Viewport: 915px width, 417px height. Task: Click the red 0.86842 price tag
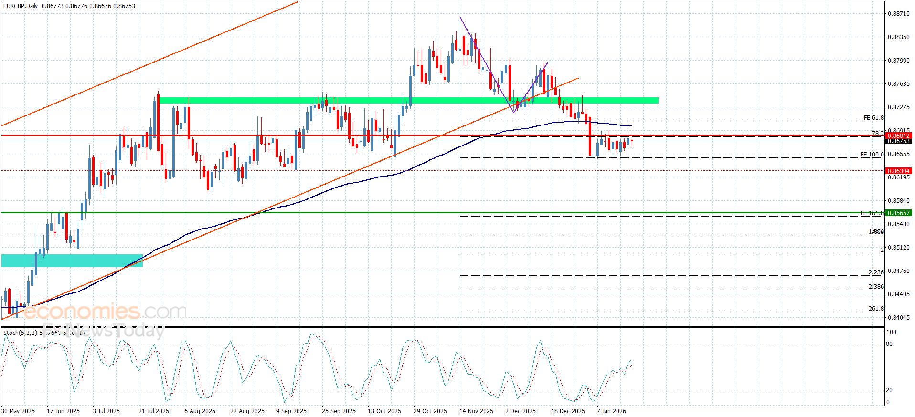coord(898,136)
